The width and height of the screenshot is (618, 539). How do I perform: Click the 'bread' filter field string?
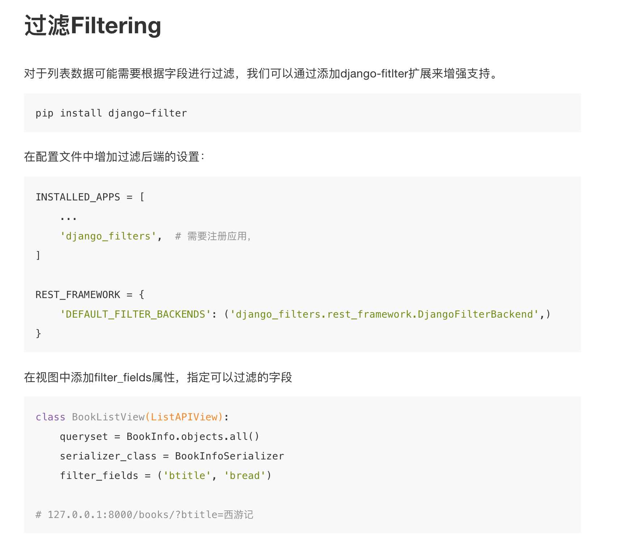point(245,476)
